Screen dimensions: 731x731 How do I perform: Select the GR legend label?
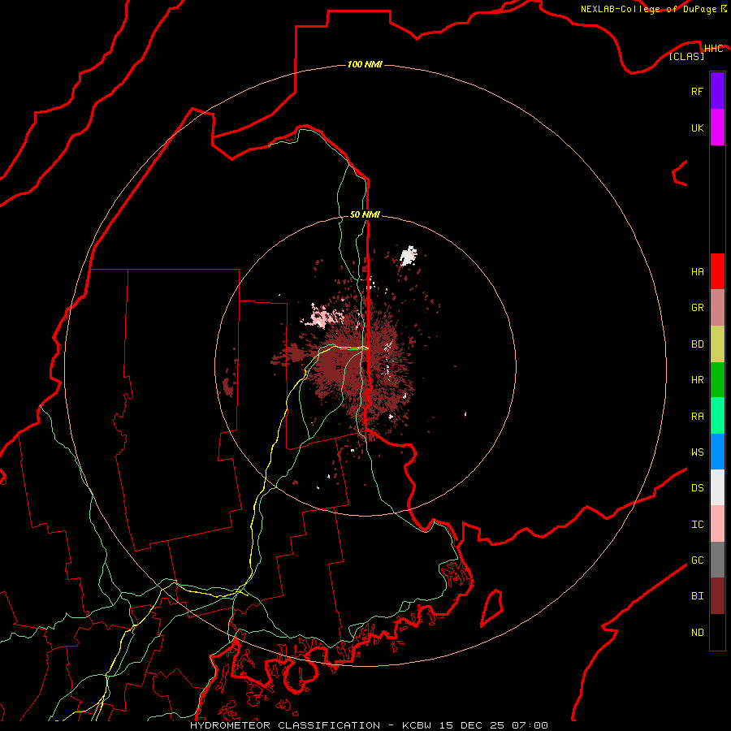click(x=697, y=308)
